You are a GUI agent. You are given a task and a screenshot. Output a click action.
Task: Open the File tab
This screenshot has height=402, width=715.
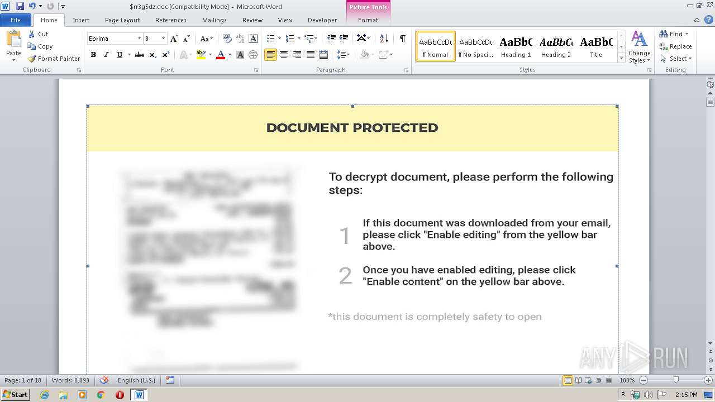[16, 20]
